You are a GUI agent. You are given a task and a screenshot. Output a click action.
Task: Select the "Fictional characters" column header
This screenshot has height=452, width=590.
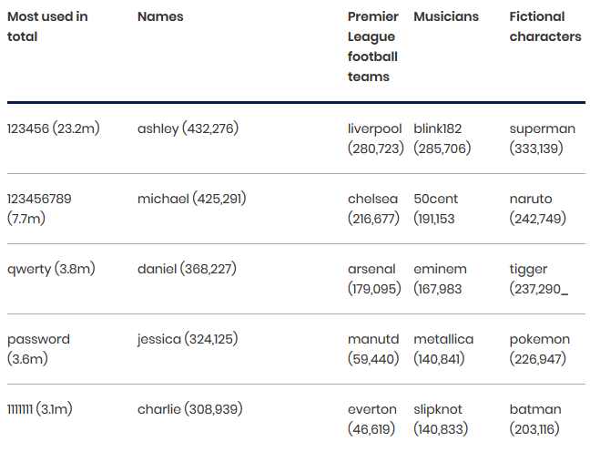(x=544, y=26)
